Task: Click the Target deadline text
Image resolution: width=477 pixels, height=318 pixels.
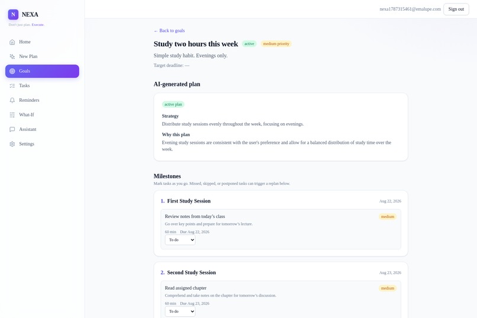Action: 171,65
